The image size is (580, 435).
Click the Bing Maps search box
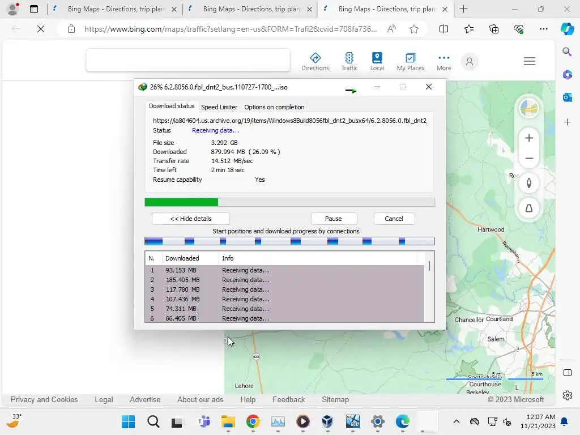(x=188, y=60)
